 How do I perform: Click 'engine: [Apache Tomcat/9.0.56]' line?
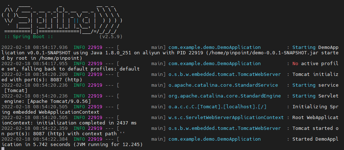(x=48, y=101)
